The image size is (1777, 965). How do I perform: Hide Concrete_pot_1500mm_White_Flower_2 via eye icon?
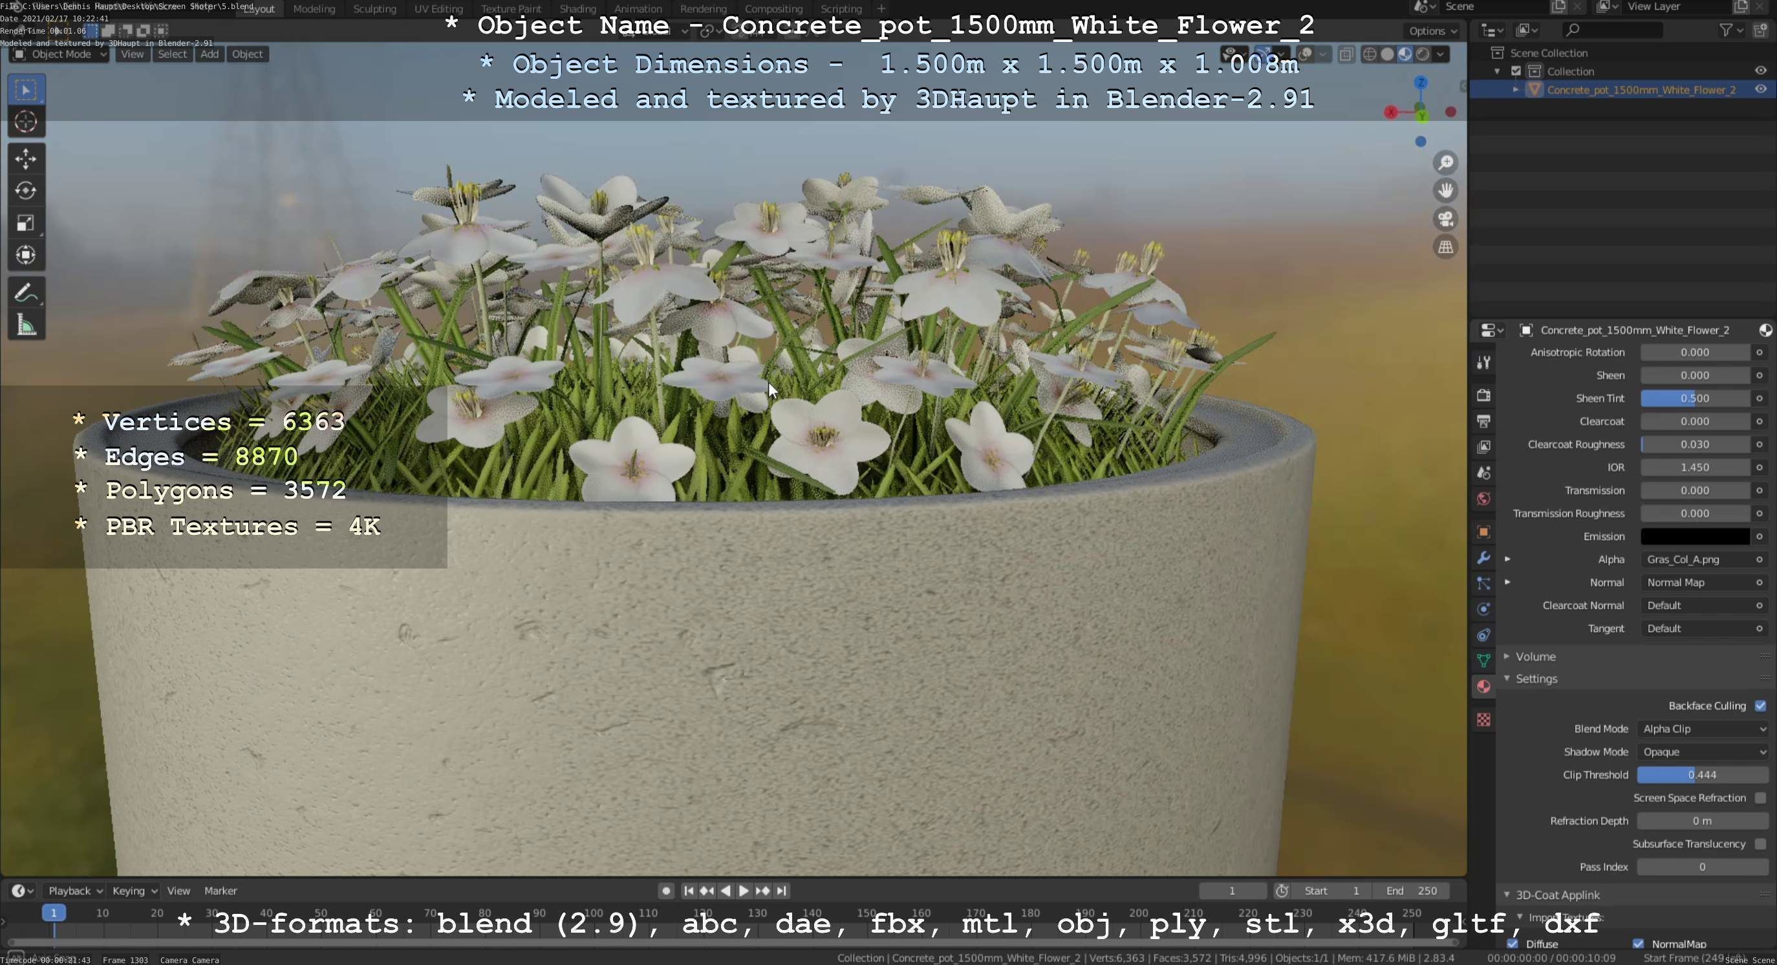1760,90
